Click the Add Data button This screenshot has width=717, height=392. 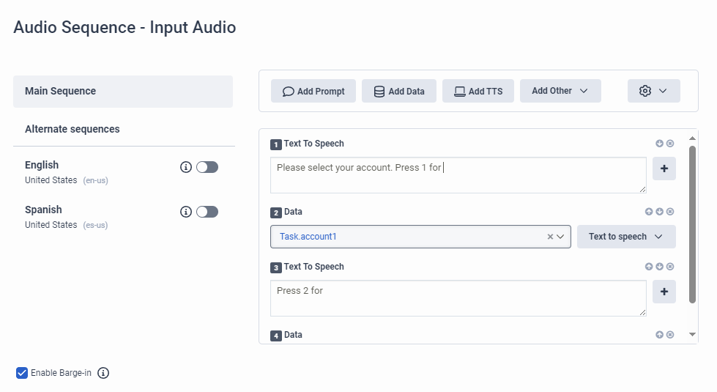click(399, 91)
